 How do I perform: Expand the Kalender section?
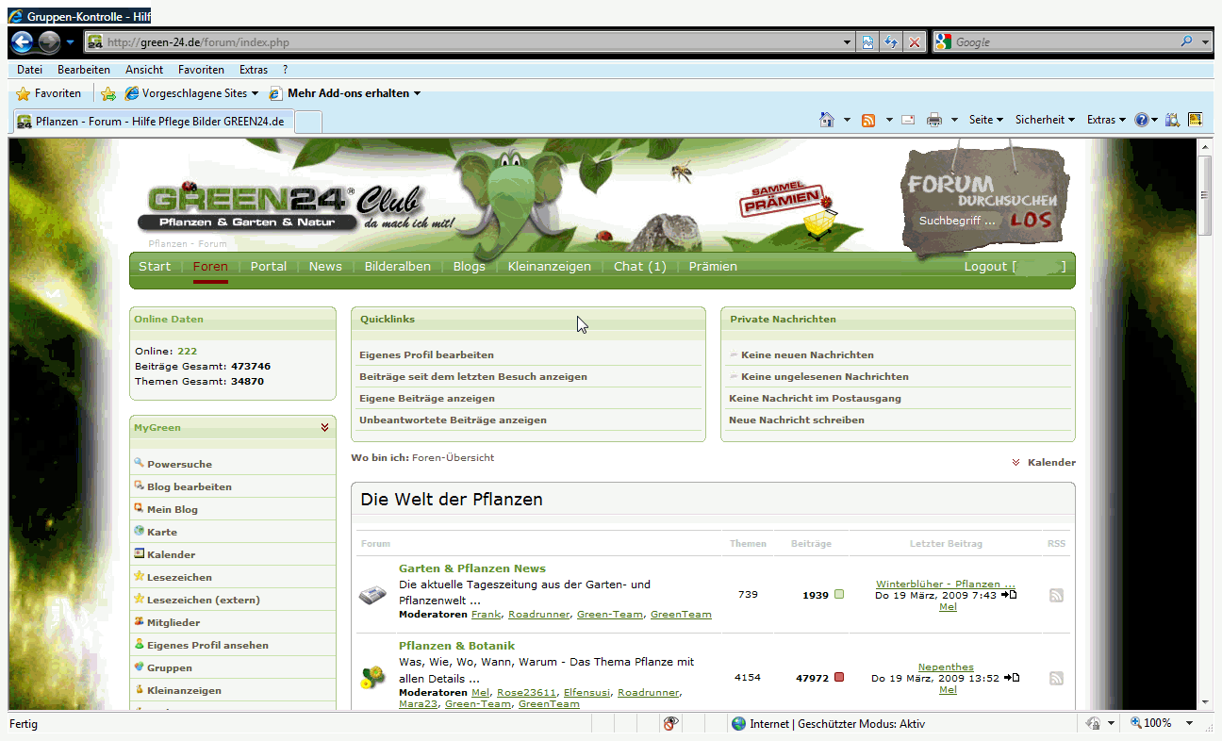point(1044,463)
